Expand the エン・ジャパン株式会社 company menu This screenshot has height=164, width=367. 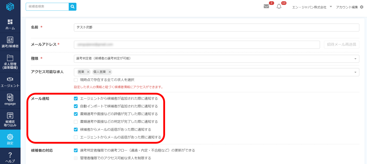pos(331,7)
